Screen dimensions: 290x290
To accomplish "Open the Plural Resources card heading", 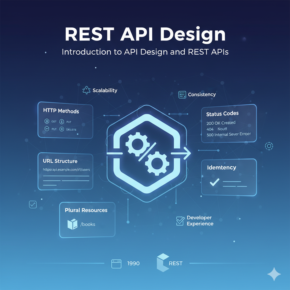I will (86, 210).
